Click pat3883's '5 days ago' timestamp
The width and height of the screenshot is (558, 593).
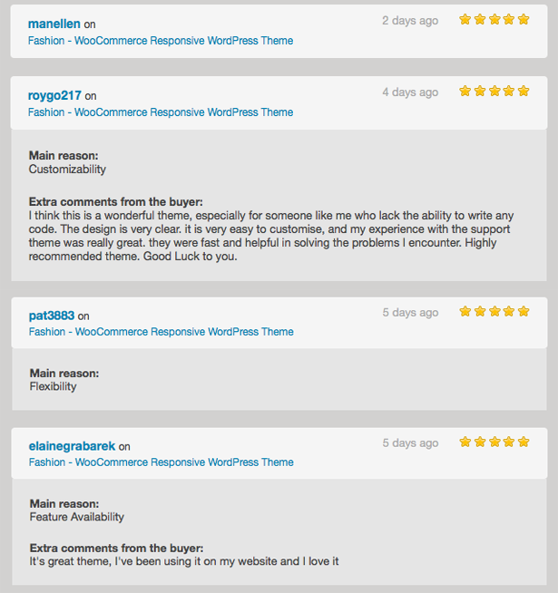pyautogui.click(x=410, y=312)
